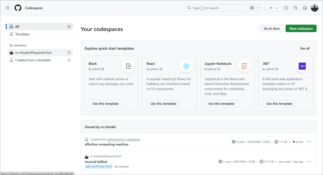323x175 pixels.
Task: Click the Active status indicator
Action: [x=298, y=142]
